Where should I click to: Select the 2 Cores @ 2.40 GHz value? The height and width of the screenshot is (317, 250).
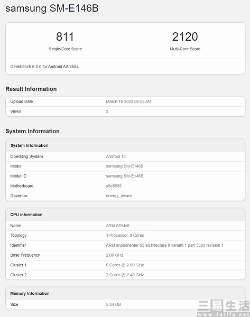point(125,275)
